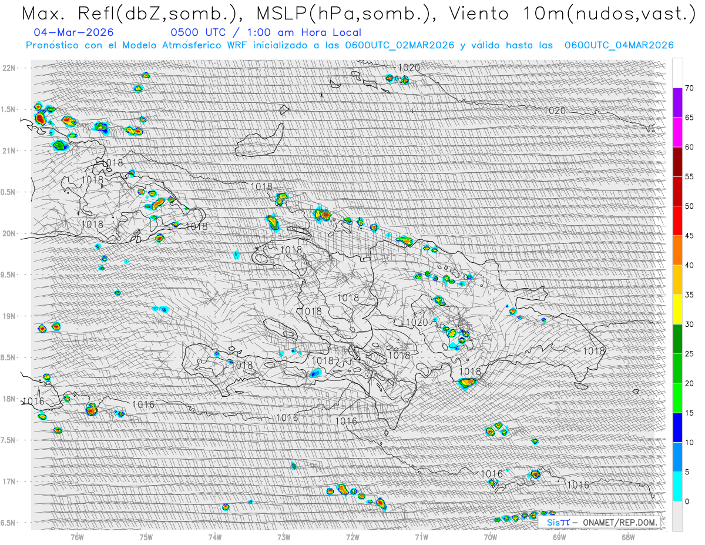Image resolution: width=705 pixels, height=545 pixels.
Task: Click the yellow 30–35 dBZ color swatch
Action: tap(677, 309)
